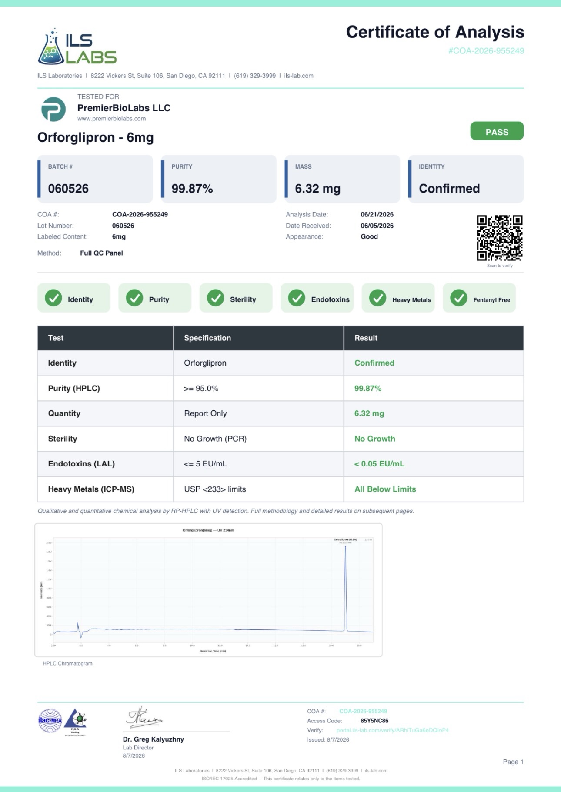Click the Result column header

[434, 338]
